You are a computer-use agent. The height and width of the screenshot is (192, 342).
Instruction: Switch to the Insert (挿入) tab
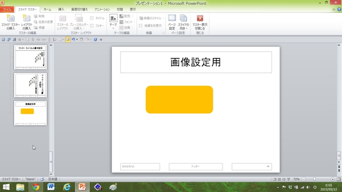(61, 9)
